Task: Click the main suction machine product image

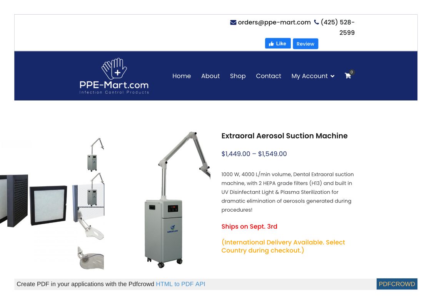Action: coord(177,200)
